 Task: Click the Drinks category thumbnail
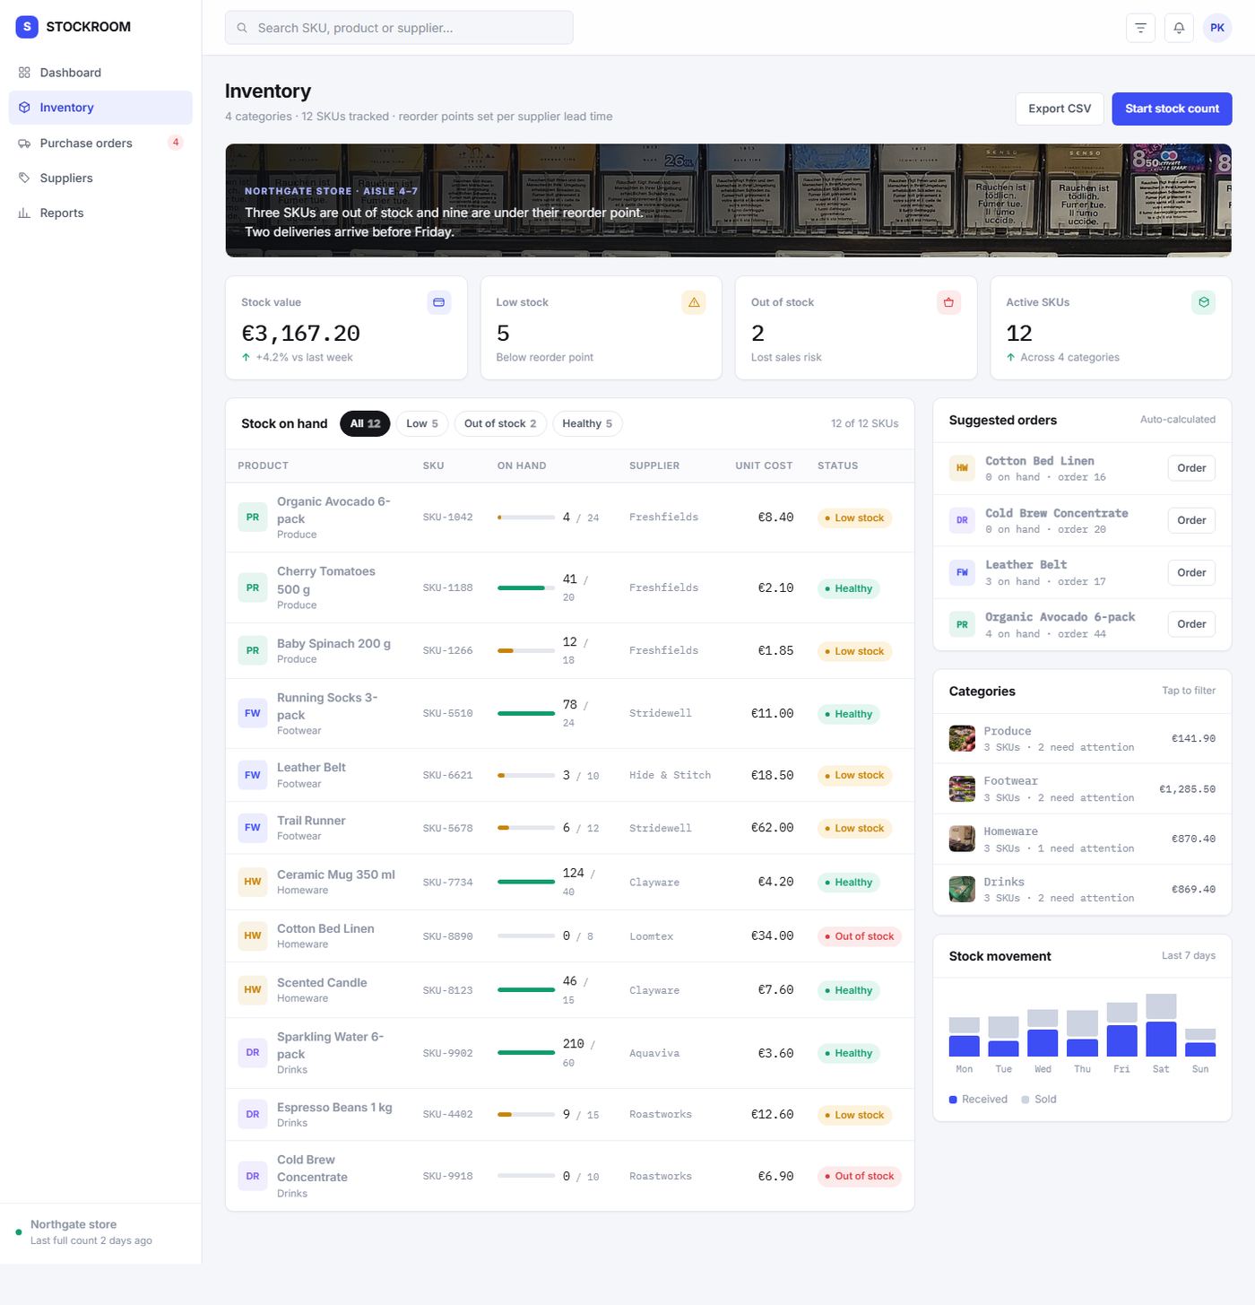pos(962,889)
